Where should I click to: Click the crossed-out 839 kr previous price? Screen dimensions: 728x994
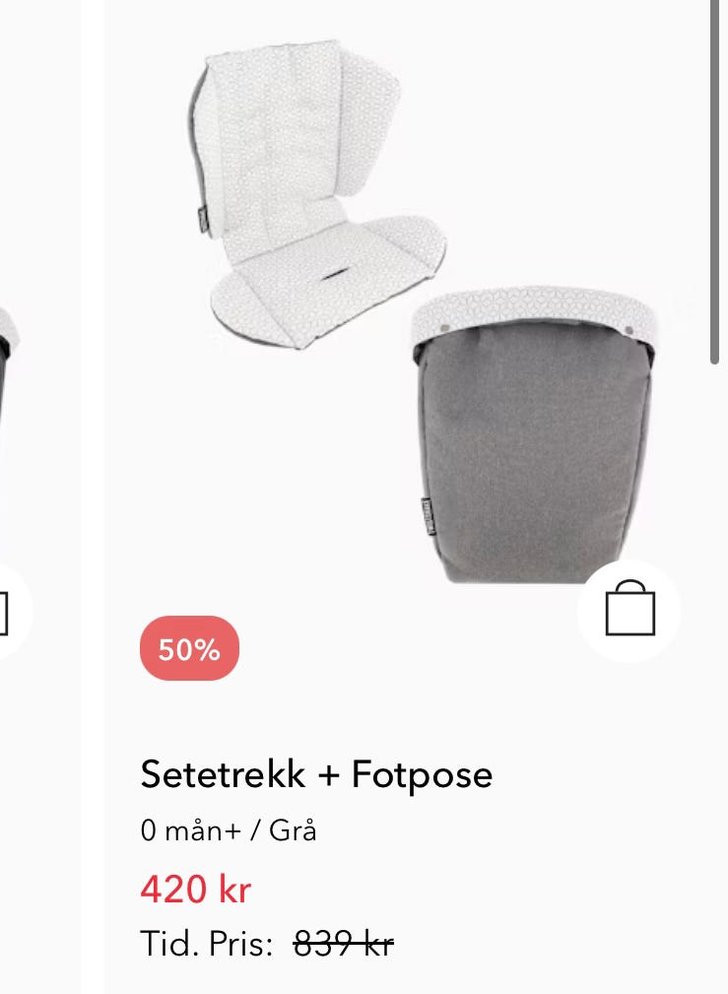(343, 944)
